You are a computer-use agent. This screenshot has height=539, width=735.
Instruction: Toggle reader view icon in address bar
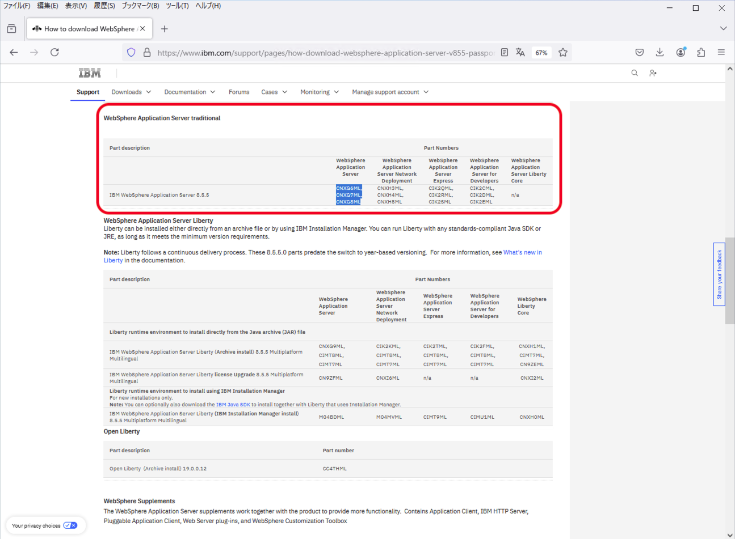click(x=504, y=52)
